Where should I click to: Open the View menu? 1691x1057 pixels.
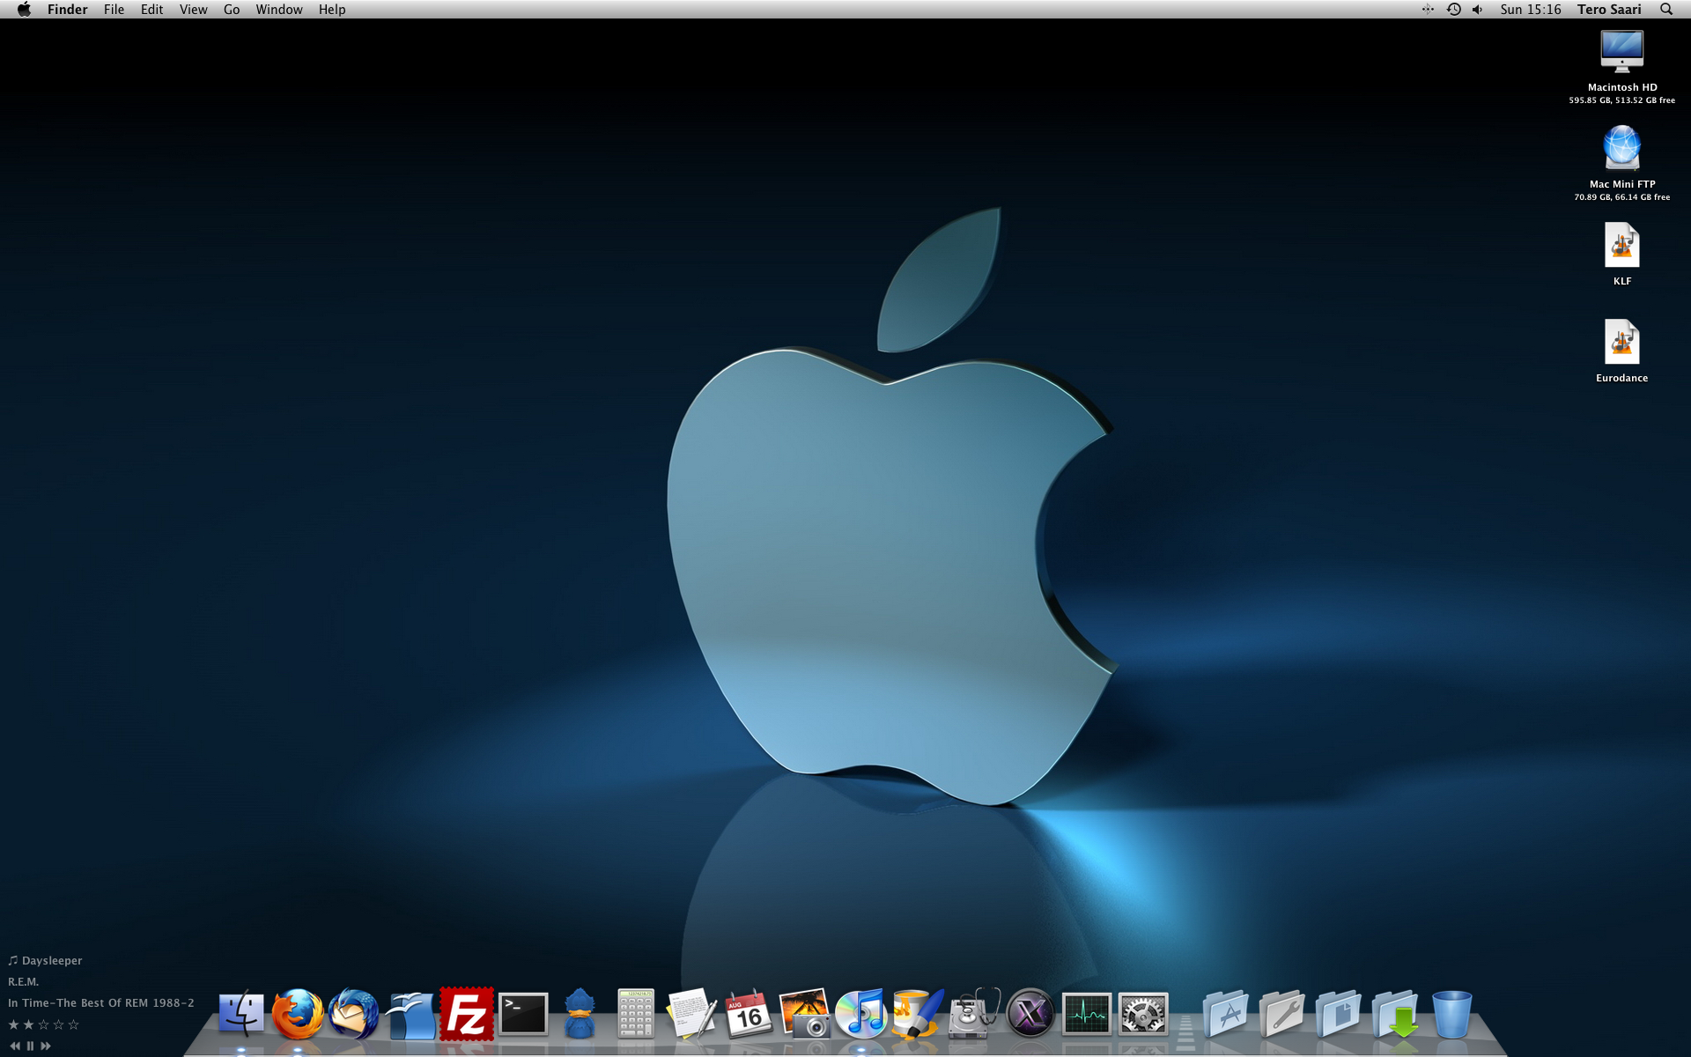(x=193, y=10)
